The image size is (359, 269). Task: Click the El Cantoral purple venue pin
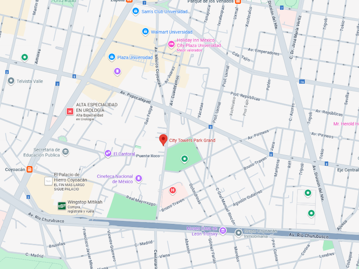coord(108,153)
